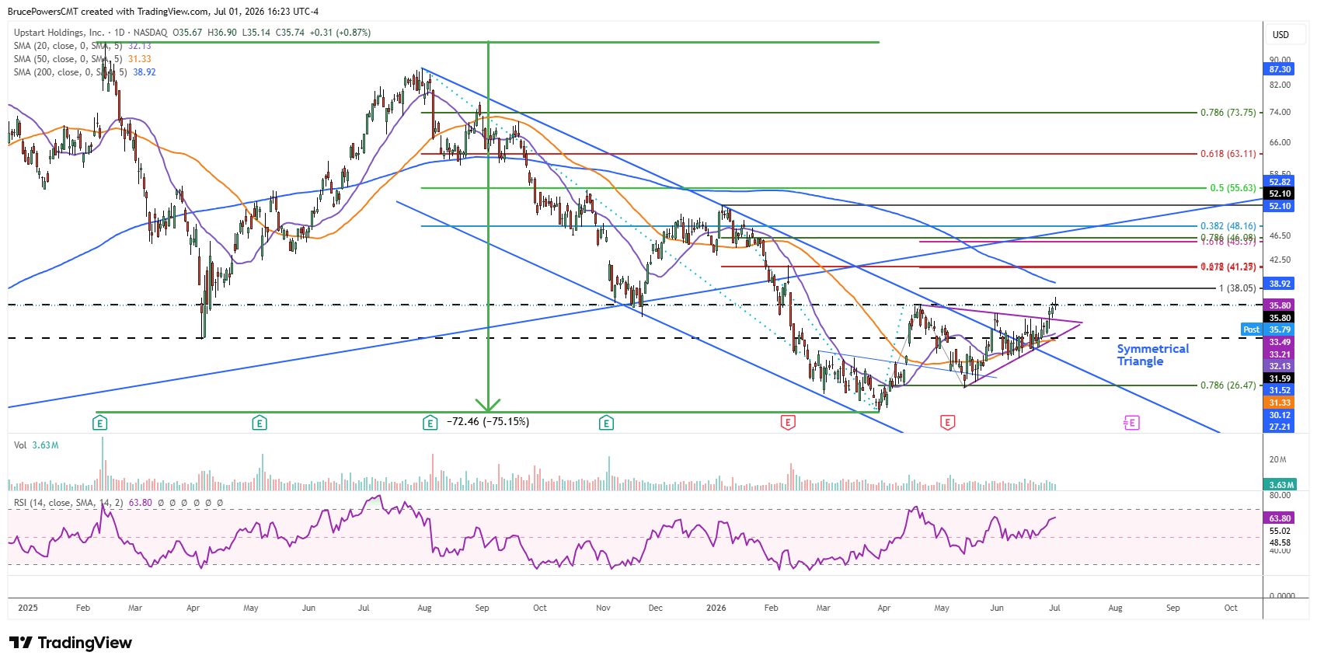
Task: Click the Vol 3.63M volume legend
Action: pyautogui.click(x=37, y=445)
